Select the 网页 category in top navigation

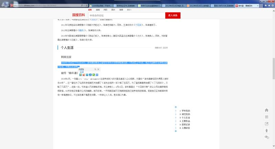[106, 10]
